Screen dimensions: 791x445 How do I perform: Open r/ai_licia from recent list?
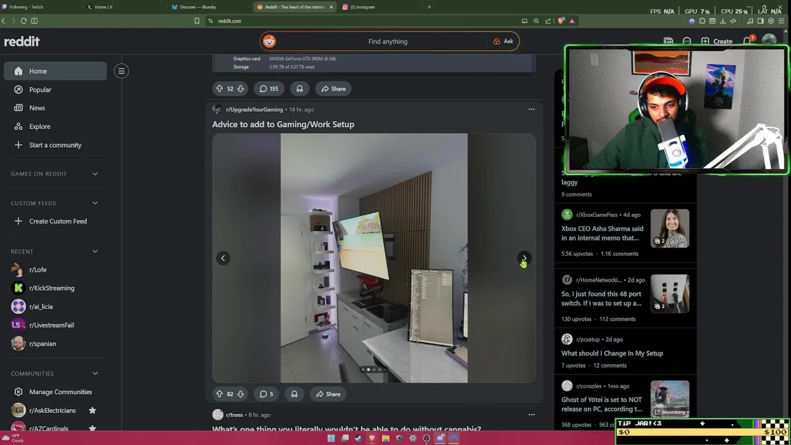coord(55,307)
